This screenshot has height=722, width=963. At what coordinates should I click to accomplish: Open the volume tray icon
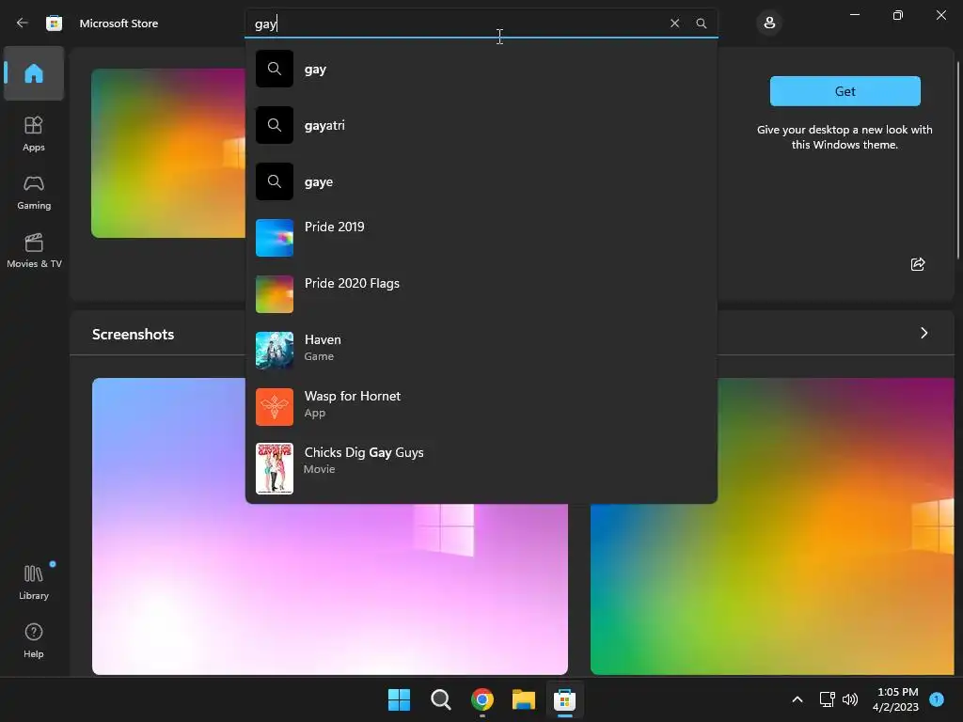pos(850,699)
